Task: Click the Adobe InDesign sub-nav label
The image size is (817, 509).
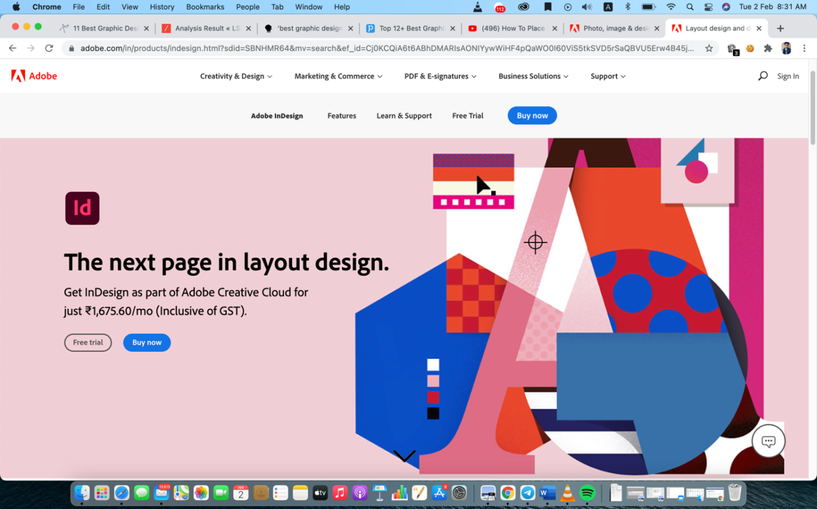Action: tap(277, 116)
